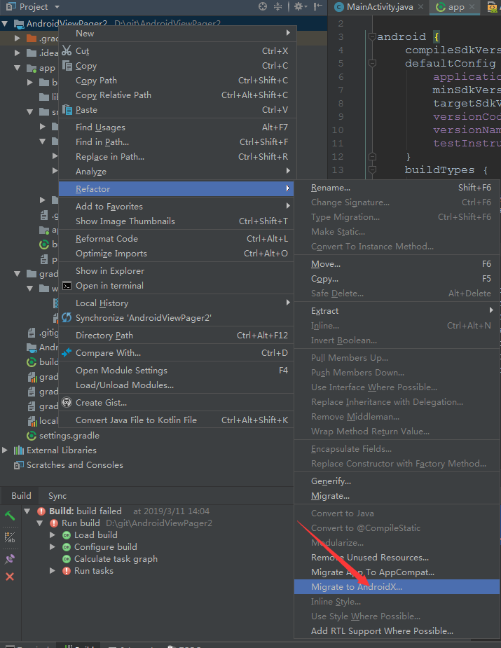Choose Remove Unused Resources...

point(397,558)
